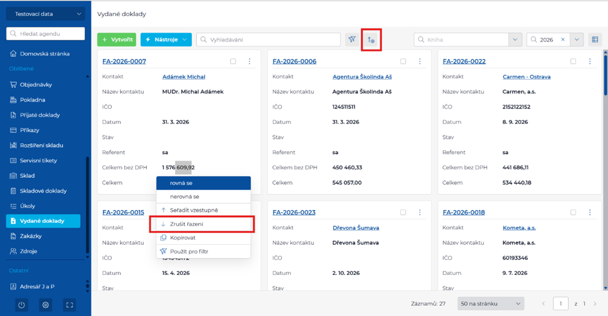Open Zakázky agenda

coord(26,236)
